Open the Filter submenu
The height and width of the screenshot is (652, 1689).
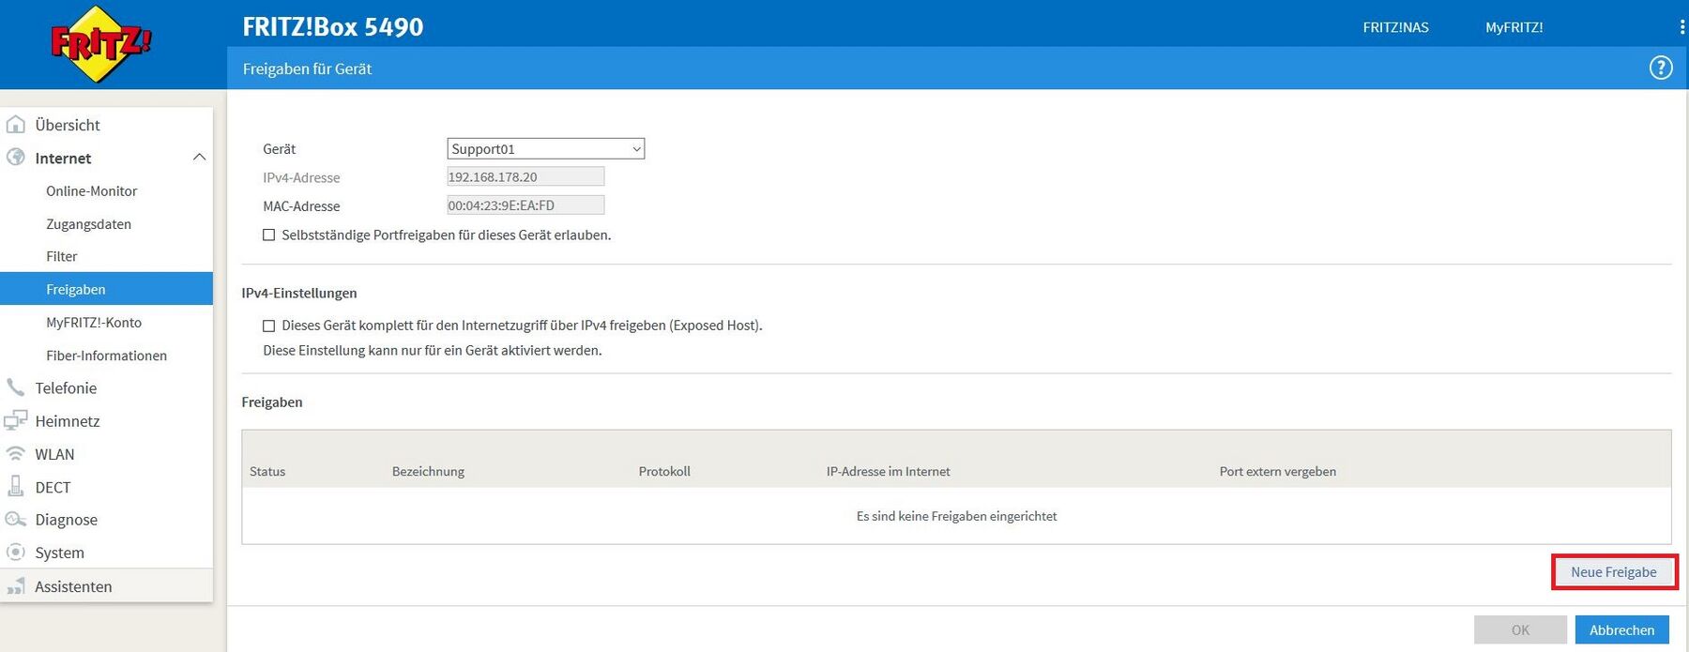pos(62,256)
